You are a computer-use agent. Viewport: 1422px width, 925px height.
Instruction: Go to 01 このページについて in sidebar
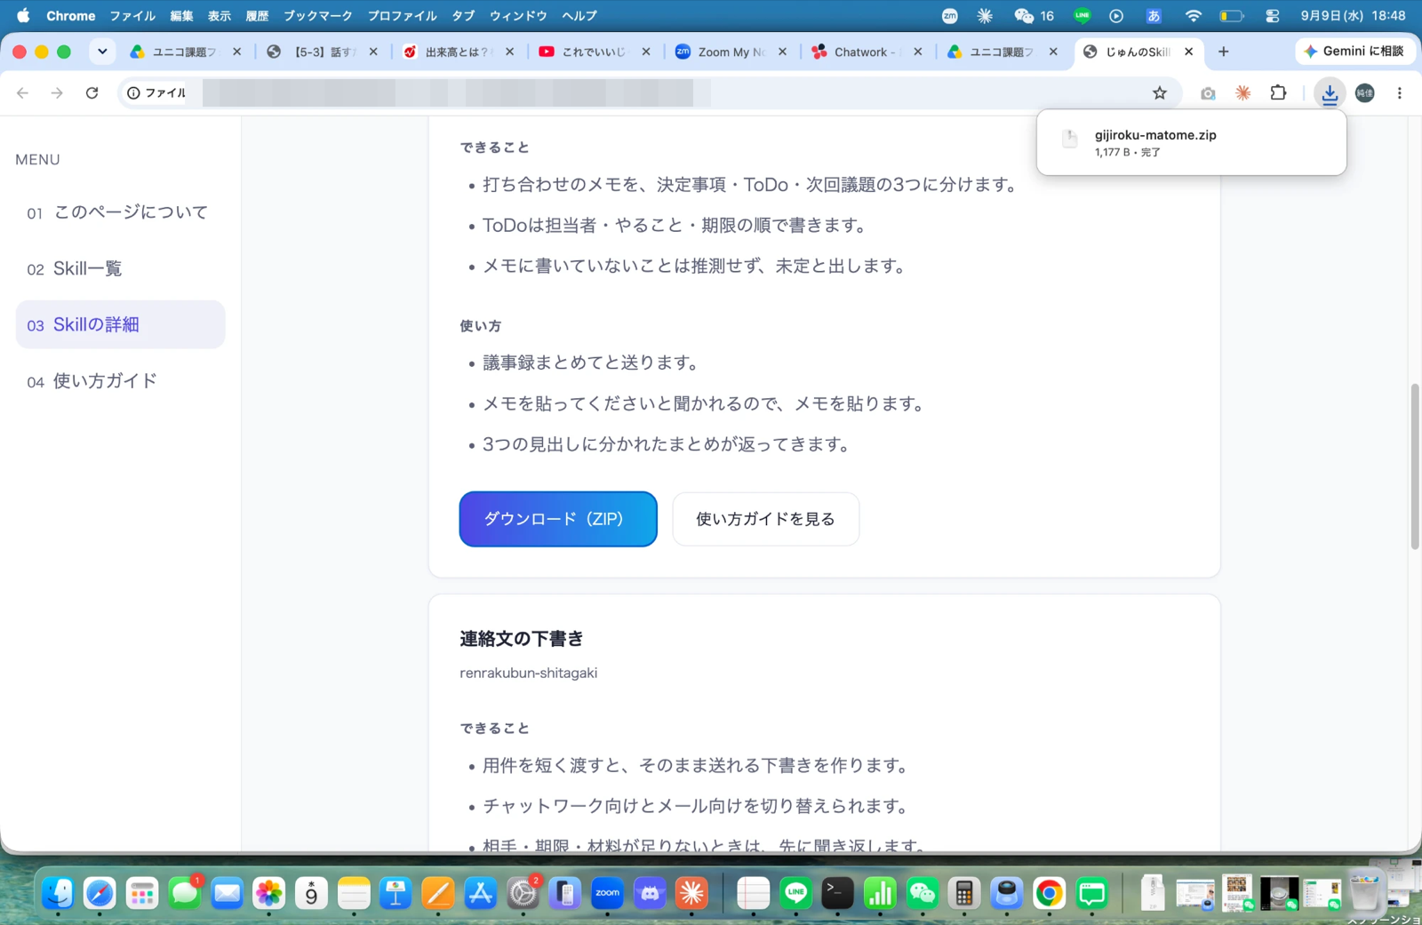121,212
